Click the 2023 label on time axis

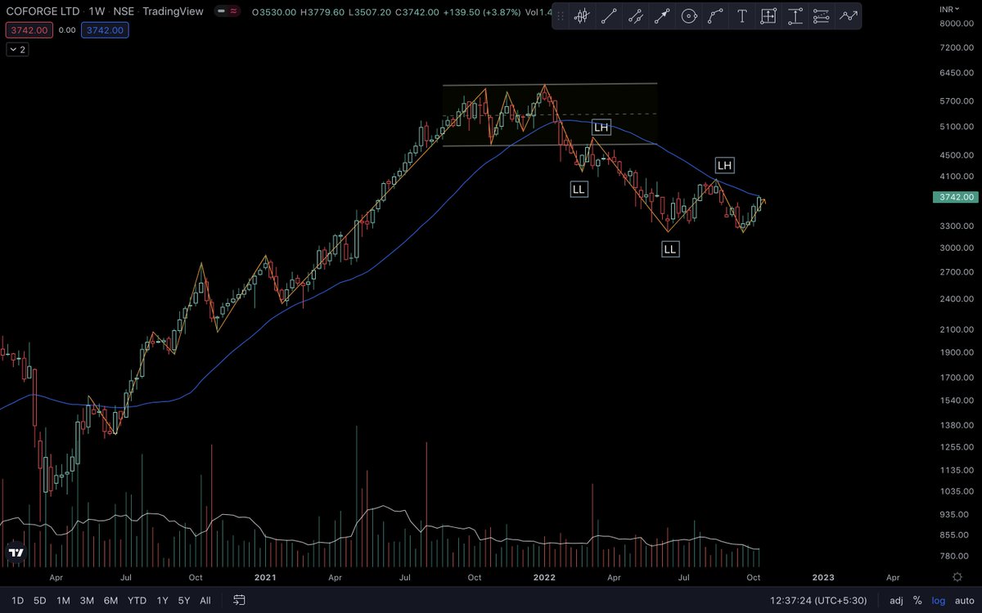pyautogui.click(x=823, y=576)
